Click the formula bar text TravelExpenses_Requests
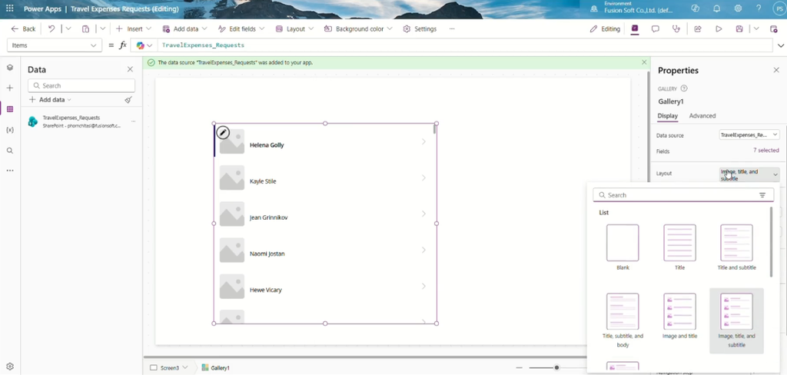Screen dimensions: 787x375 (203, 45)
